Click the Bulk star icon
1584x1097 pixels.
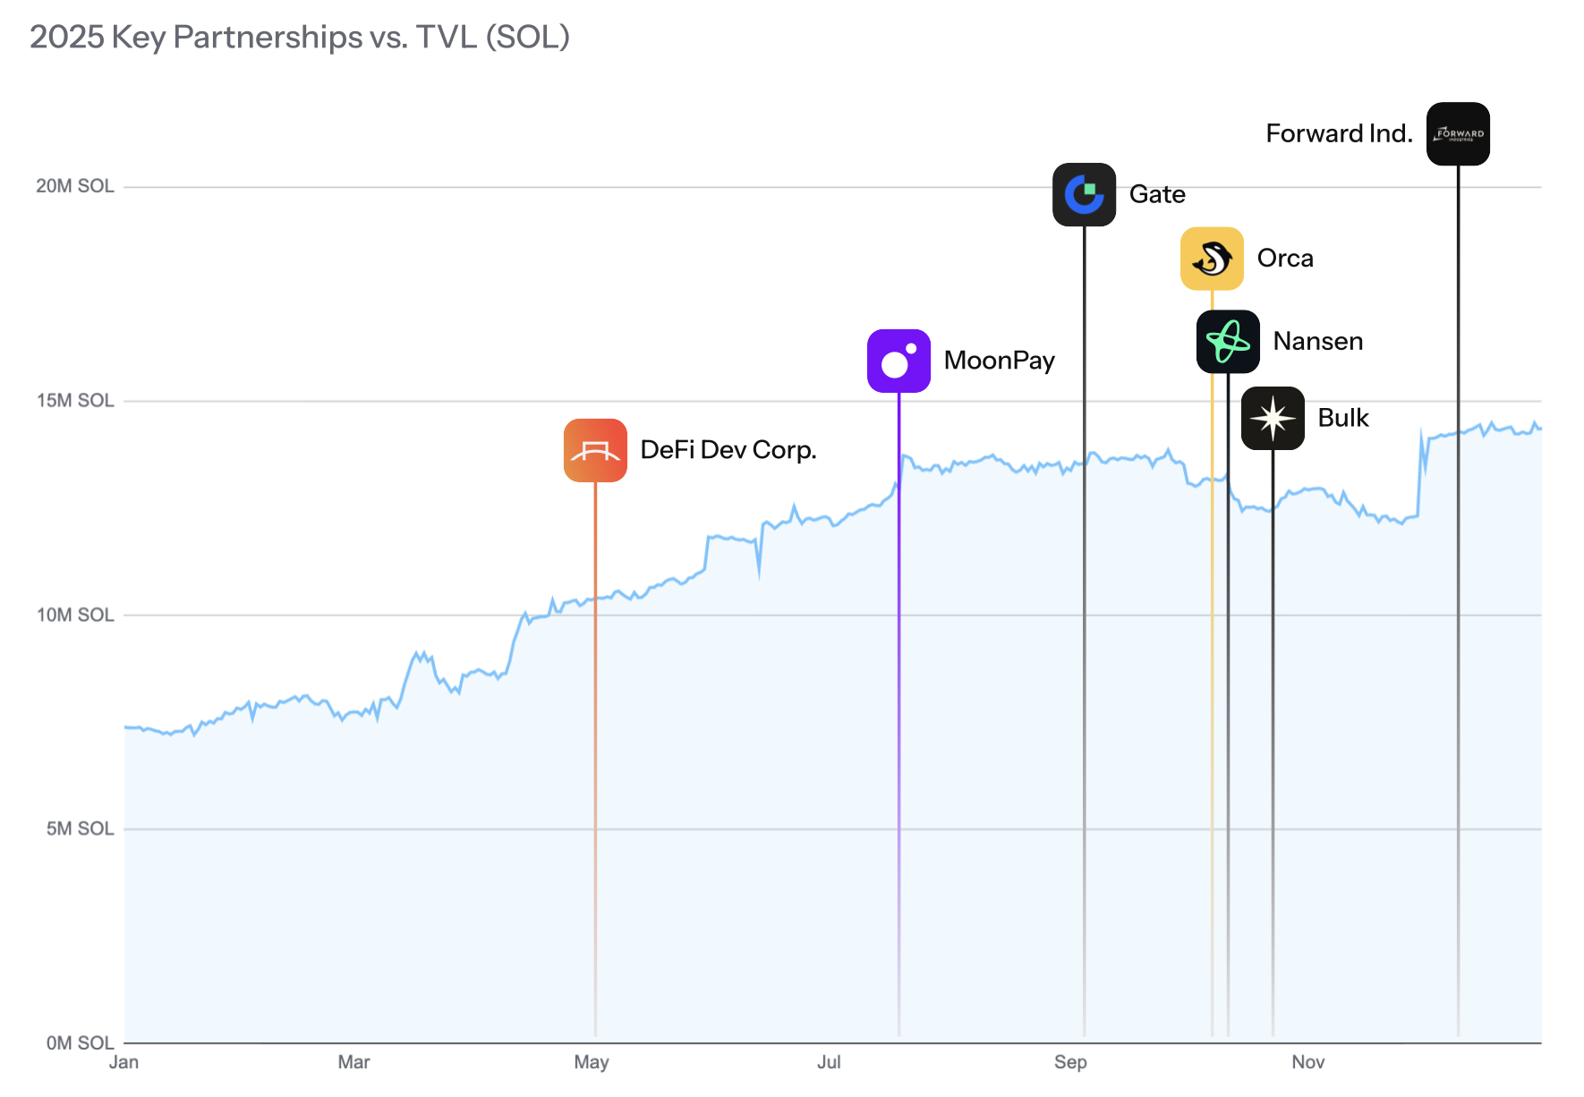[x=1273, y=418]
